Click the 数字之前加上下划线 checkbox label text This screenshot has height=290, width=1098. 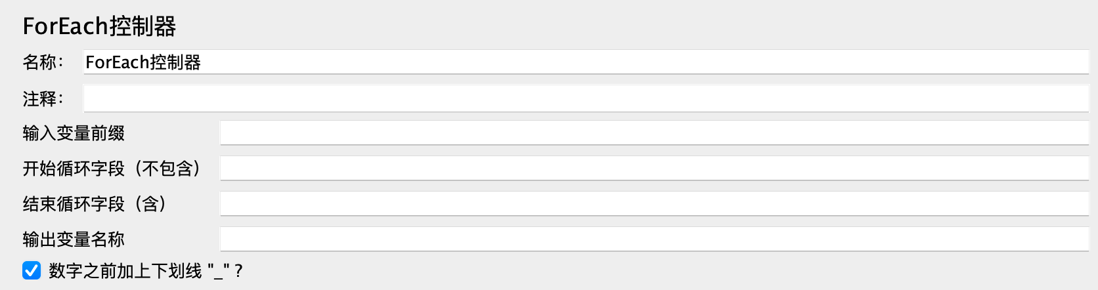pyautogui.click(x=125, y=271)
